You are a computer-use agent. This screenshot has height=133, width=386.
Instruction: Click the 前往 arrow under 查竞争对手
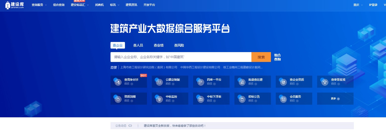tap(132, 84)
